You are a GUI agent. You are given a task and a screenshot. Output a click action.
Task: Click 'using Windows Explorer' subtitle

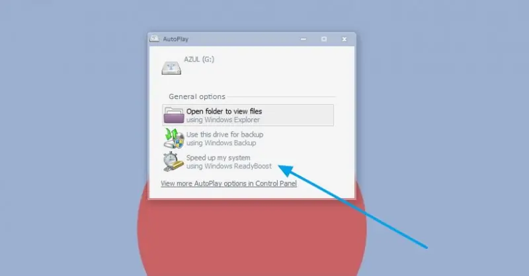point(223,120)
